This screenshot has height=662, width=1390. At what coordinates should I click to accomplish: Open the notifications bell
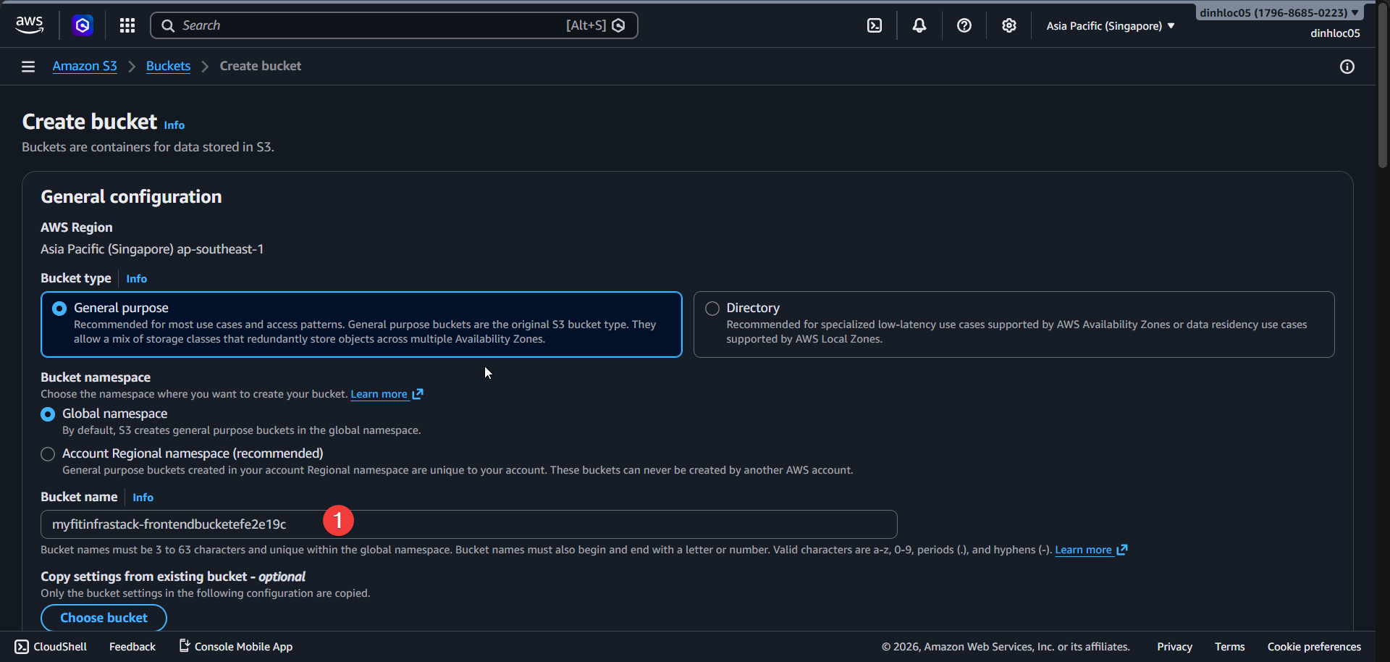[x=919, y=25]
